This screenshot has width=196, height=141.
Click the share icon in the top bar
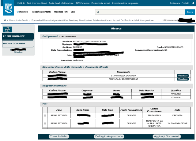coord(193,3)
